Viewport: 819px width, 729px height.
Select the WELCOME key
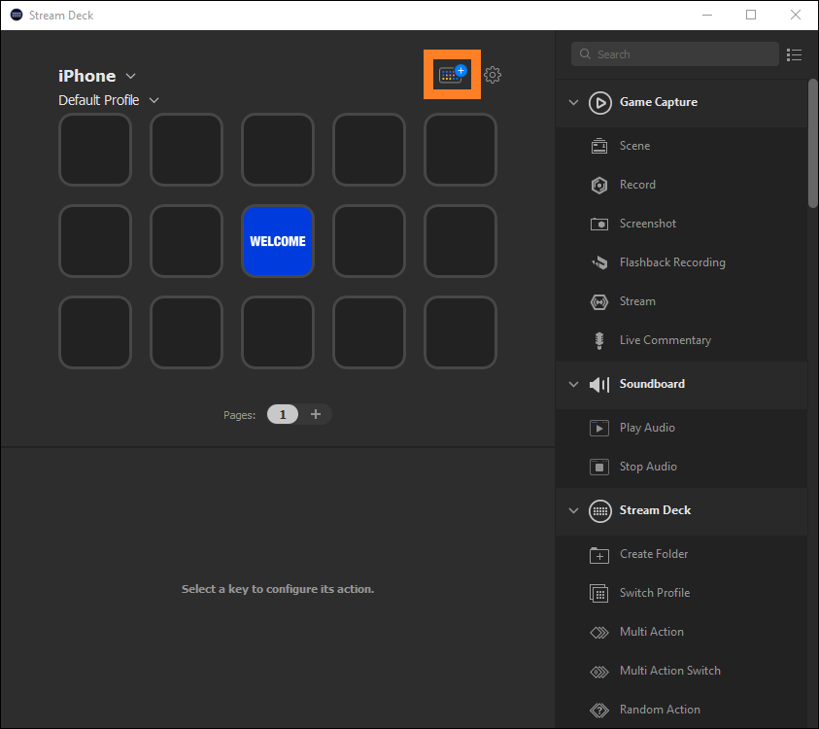277,241
